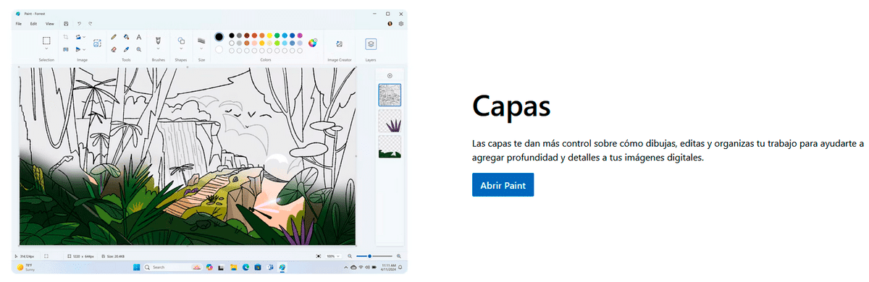
Task: Click the taskbar clock showing 11:11 AM
Action: pos(389,268)
